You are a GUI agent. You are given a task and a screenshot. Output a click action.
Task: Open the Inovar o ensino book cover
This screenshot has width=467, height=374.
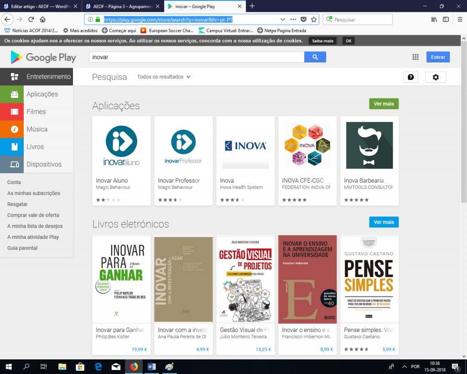[x=307, y=279]
